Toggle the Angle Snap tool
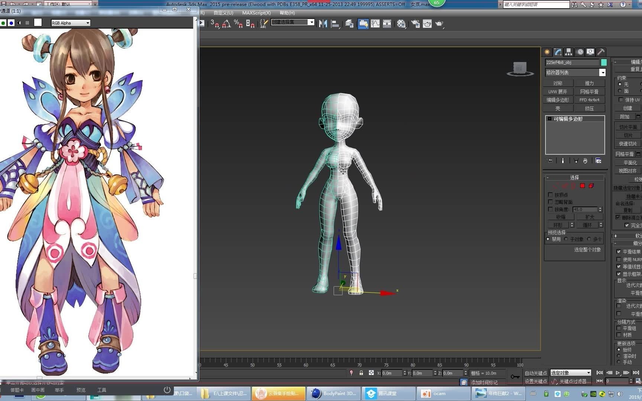Image resolution: width=642 pixels, height=401 pixels. 227,23
